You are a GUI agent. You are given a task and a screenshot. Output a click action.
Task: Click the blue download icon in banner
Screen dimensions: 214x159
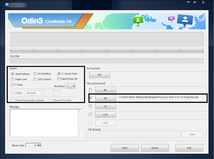coord(185,20)
